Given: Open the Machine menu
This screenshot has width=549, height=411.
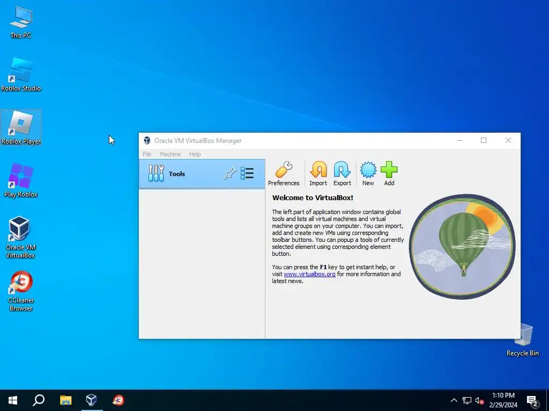Looking at the screenshot, I should (170, 154).
